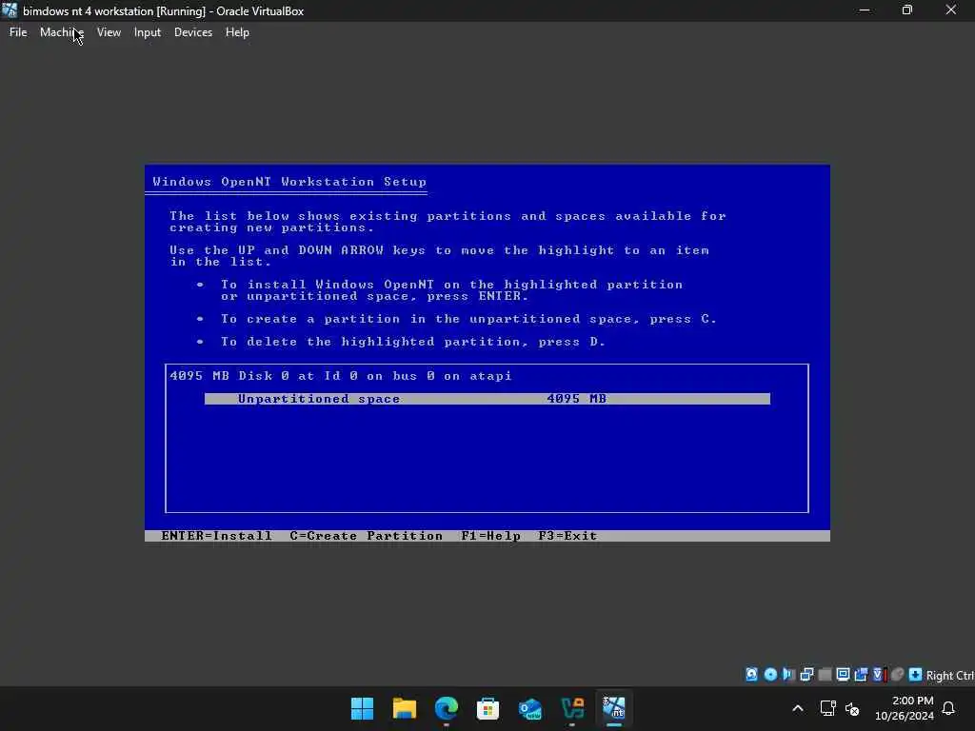Open Microsoft Store from the taskbar

tap(488, 708)
